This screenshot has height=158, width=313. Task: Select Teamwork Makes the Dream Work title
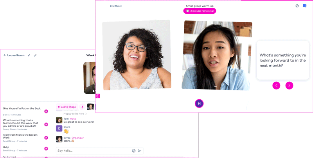pos(20,136)
